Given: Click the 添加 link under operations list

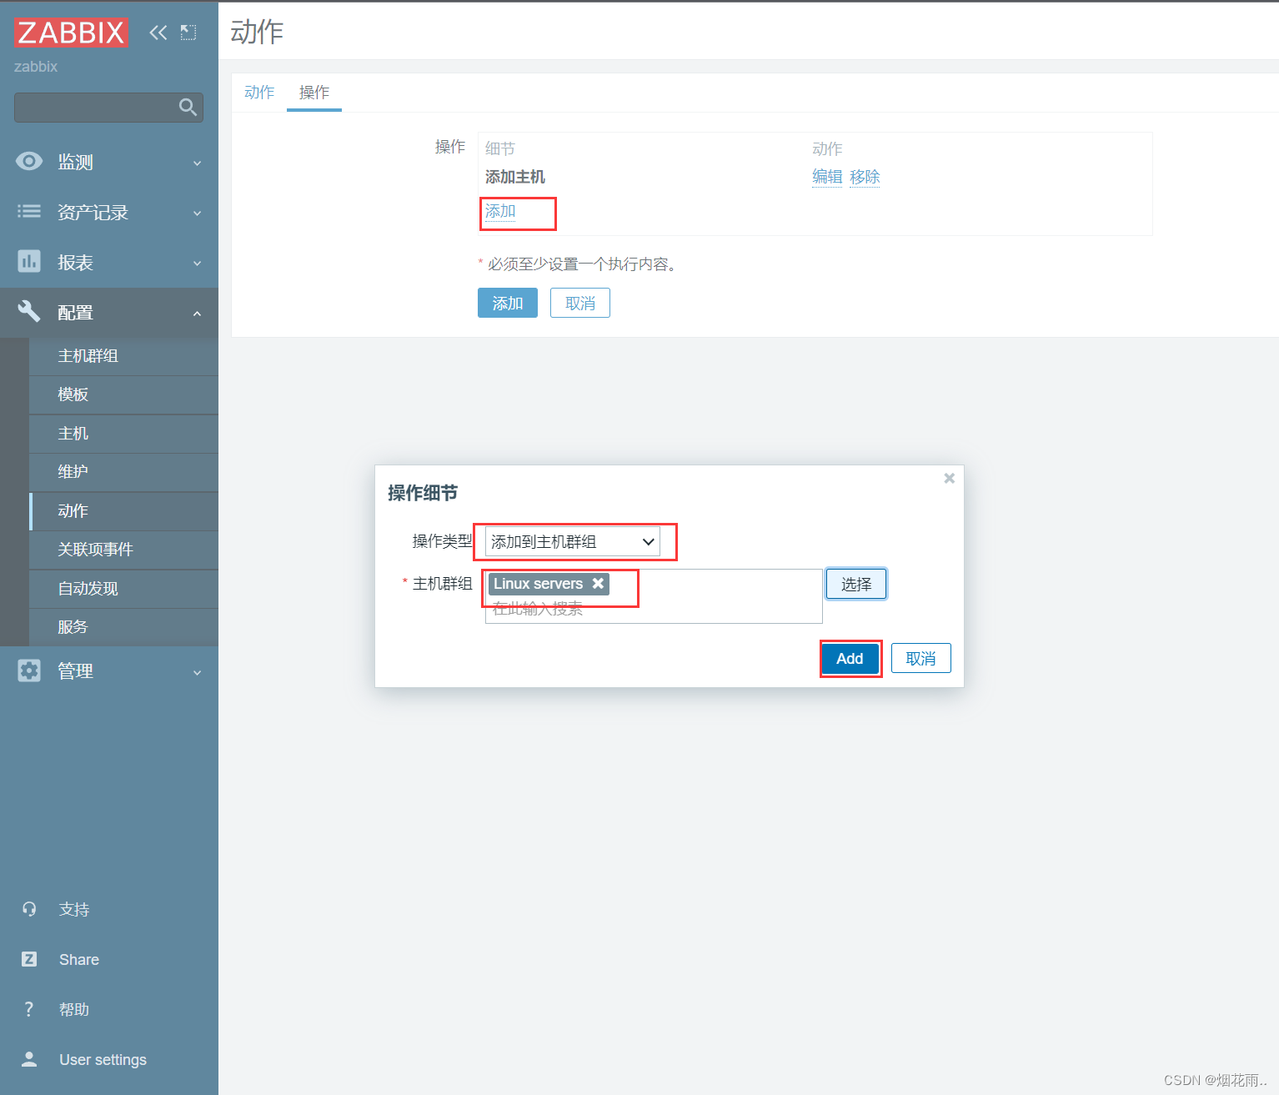Looking at the screenshot, I should 500,212.
